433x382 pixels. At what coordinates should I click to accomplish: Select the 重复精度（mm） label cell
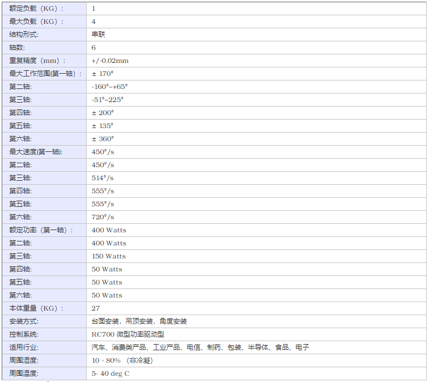point(38,61)
